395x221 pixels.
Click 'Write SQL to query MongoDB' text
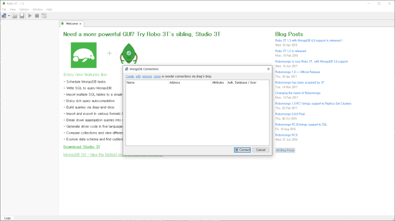(x=89, y=88)
